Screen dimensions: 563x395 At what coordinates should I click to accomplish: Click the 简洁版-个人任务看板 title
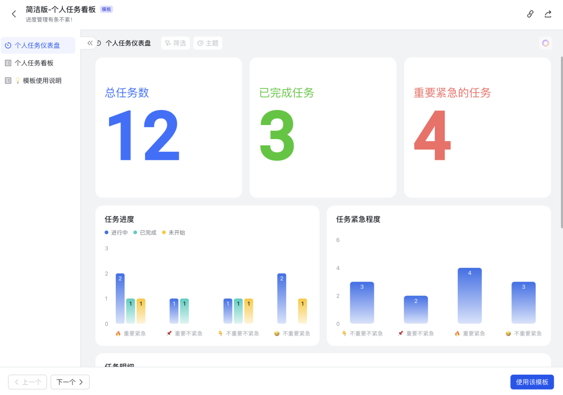[x=60, y=9]
